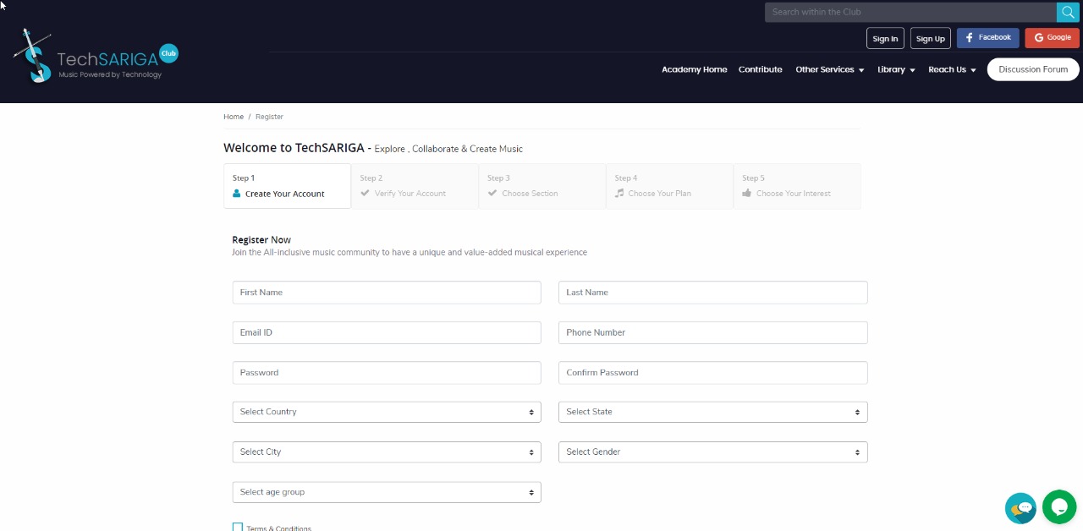Click the Step 4 Choose Your Plan icon
Image resolution: width=1083 pixels, height=531 pixels.
pos(619,194)
